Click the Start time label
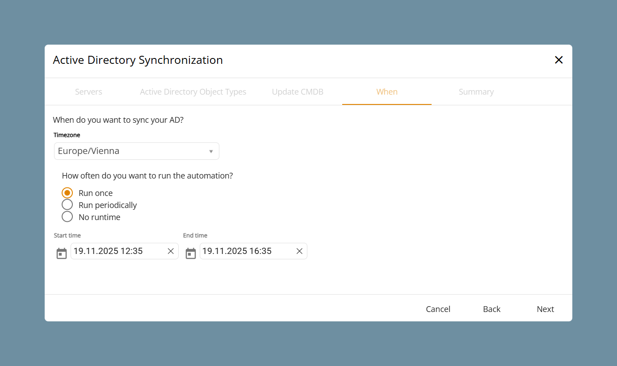 [x=67, y=235]
